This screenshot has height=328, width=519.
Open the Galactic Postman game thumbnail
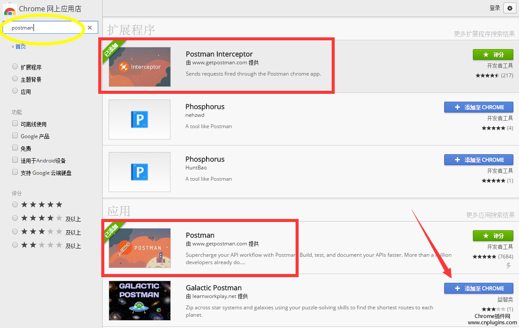tap(140, 301)
